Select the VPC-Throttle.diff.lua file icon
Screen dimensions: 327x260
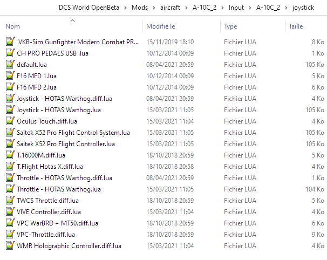pos(10,234)
